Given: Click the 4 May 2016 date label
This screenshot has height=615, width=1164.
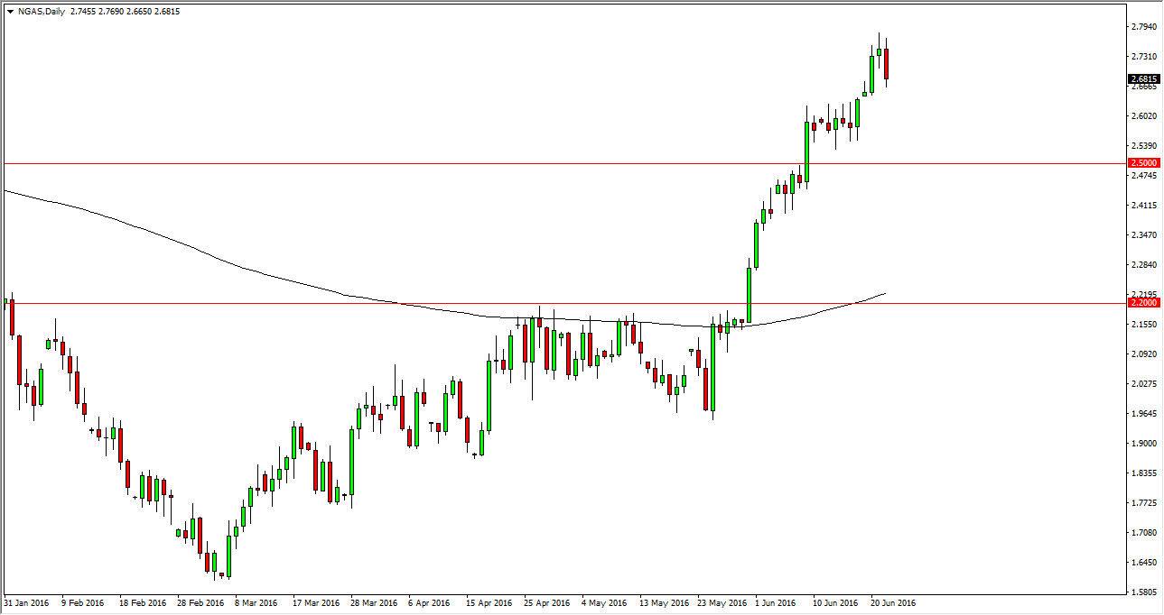Looking at the screenshot, I should point(604,602).
